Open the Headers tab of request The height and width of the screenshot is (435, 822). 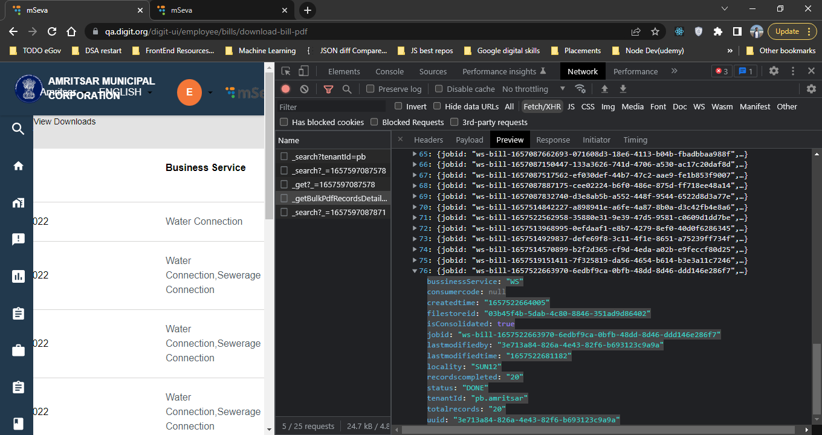coord(428,140)
